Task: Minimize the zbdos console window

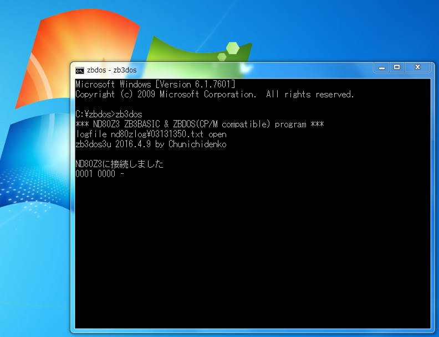Action: (x=381, y=68)
